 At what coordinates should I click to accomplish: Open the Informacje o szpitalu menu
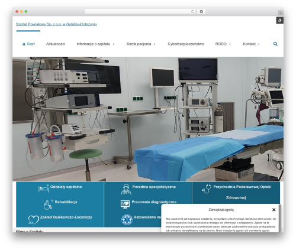(x=94, y=44)
